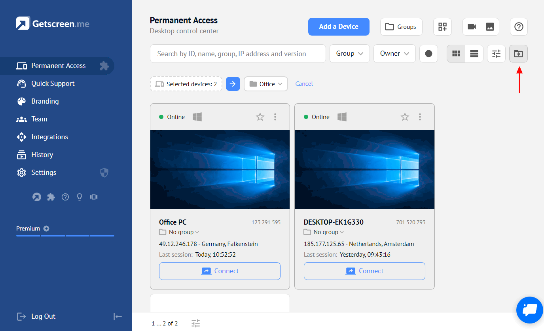Cancel the device selection

(x=304, y=84)
